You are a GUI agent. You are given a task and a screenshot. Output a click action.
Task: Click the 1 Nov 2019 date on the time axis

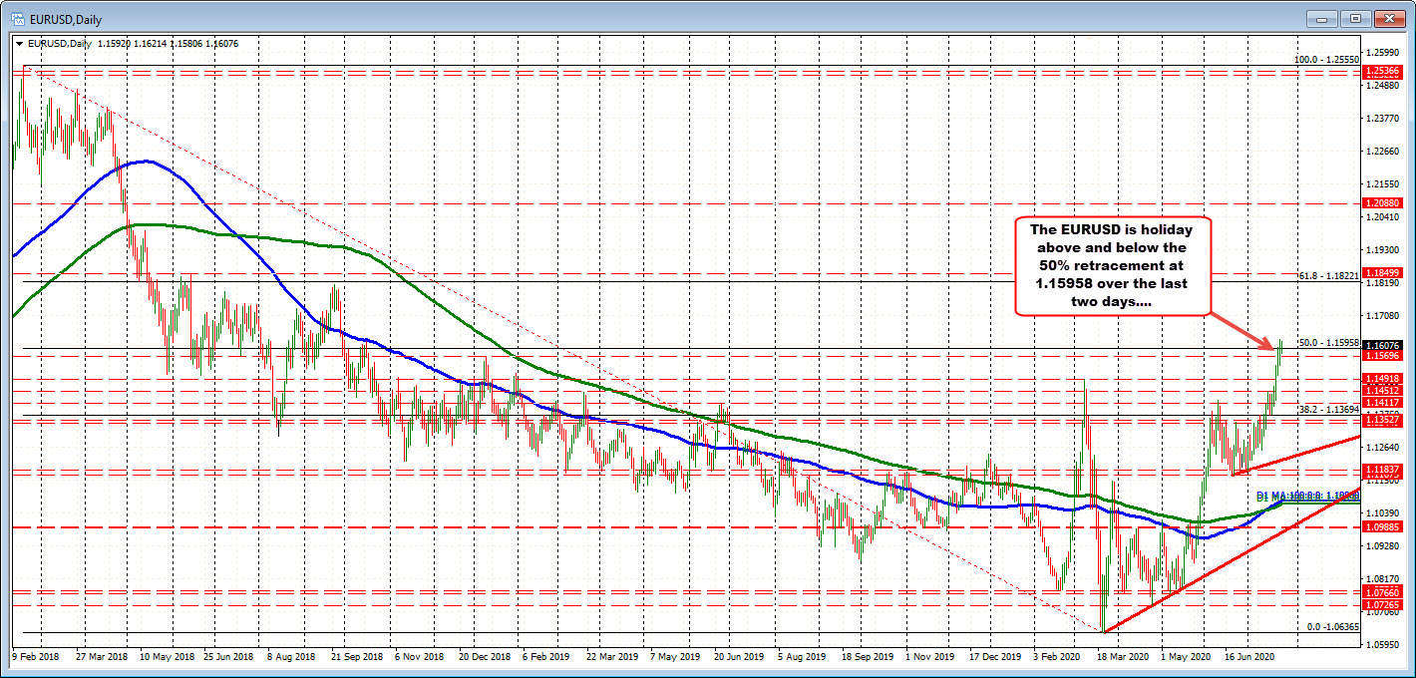pos(930,657)
